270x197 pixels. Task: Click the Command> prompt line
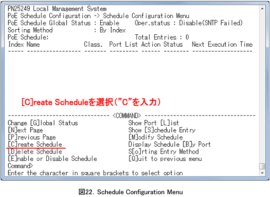click(20, 166)
